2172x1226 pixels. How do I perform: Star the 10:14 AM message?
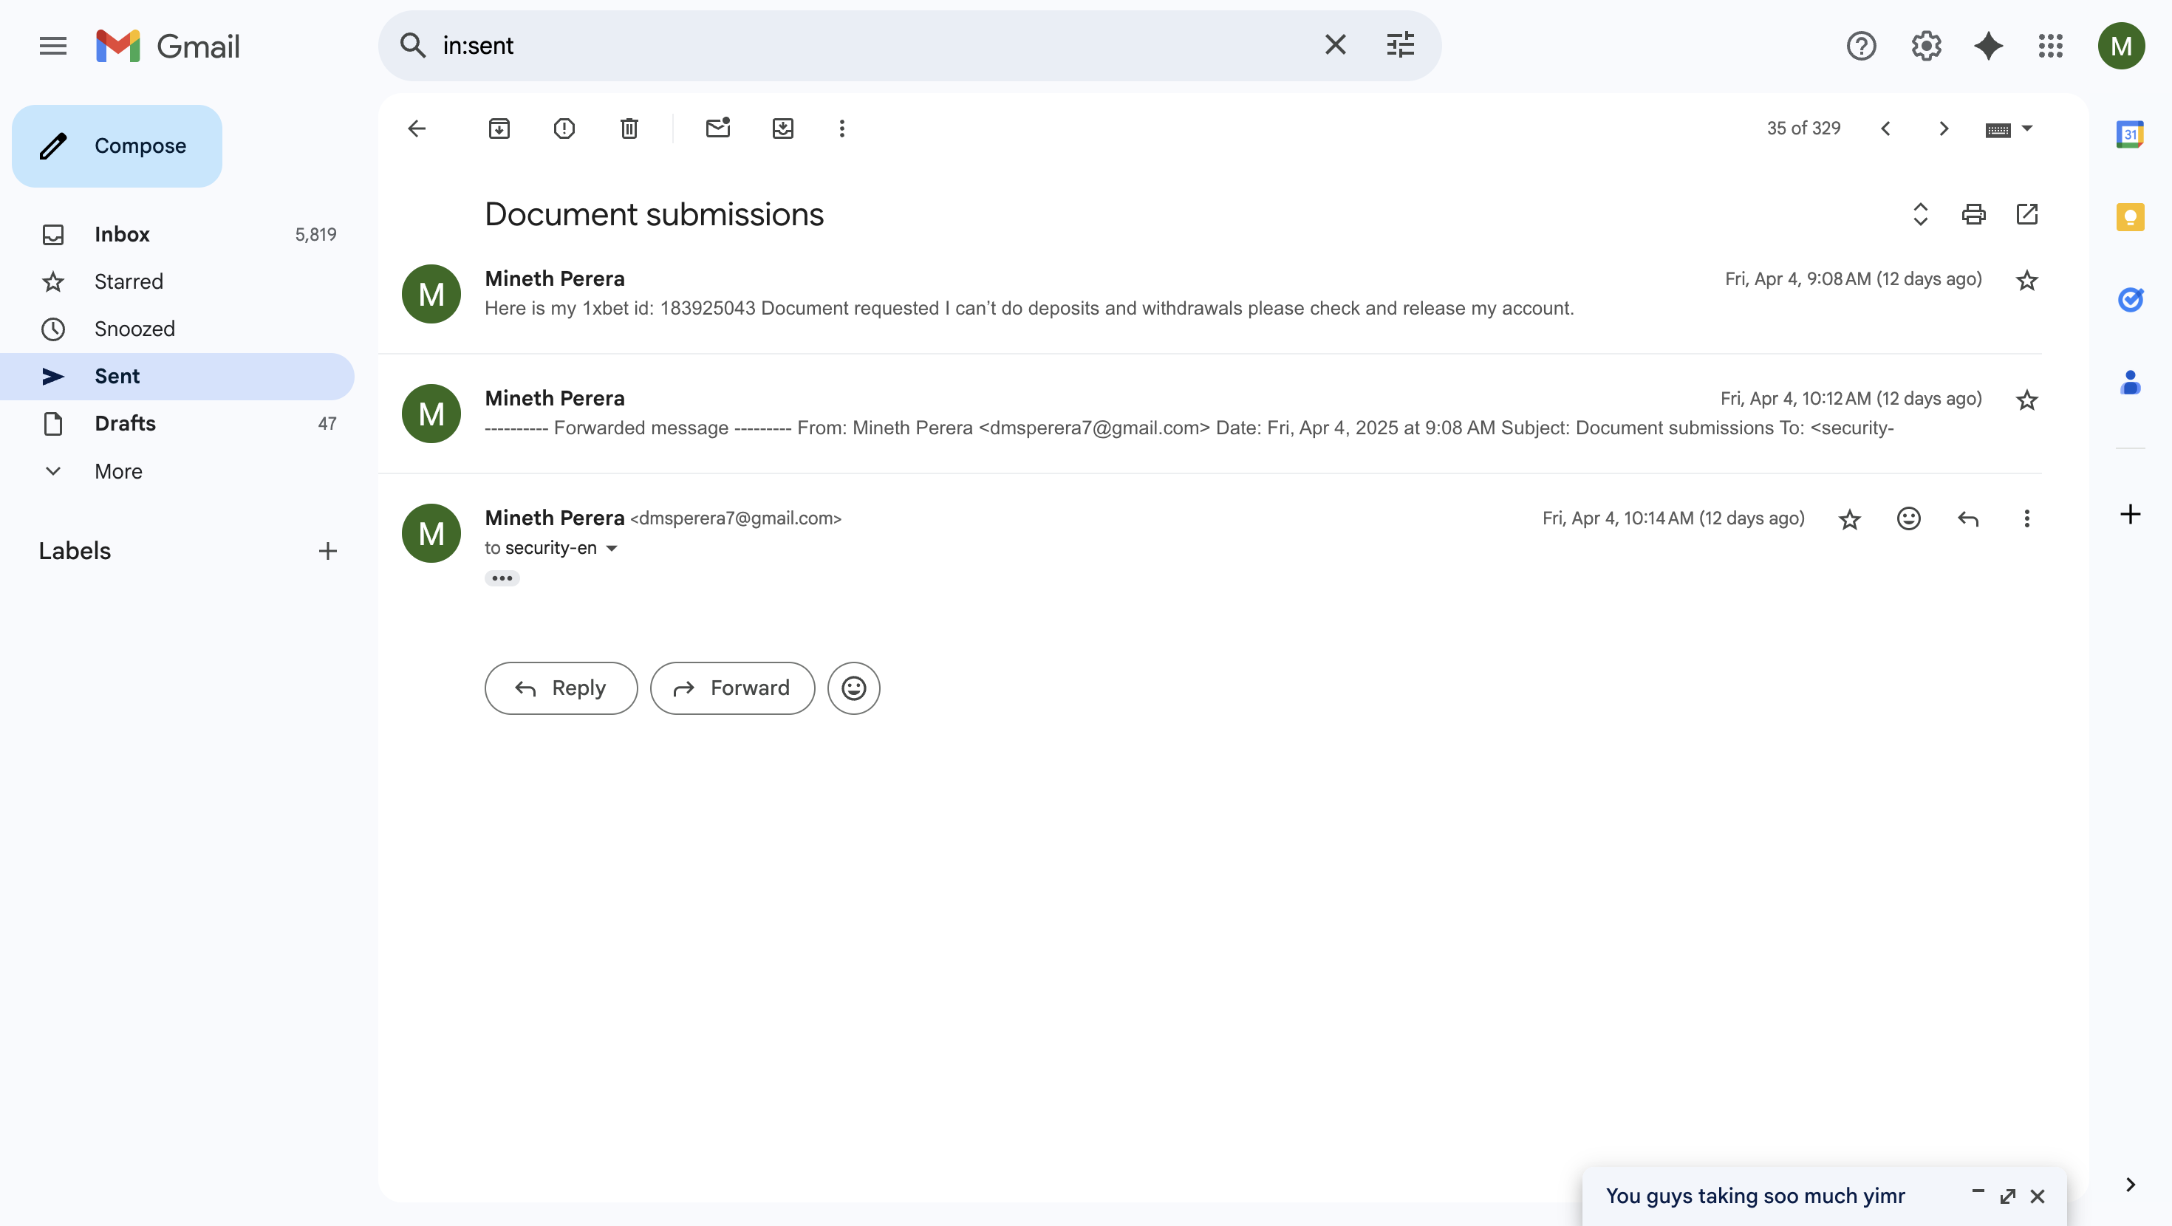pos(1849,519)
